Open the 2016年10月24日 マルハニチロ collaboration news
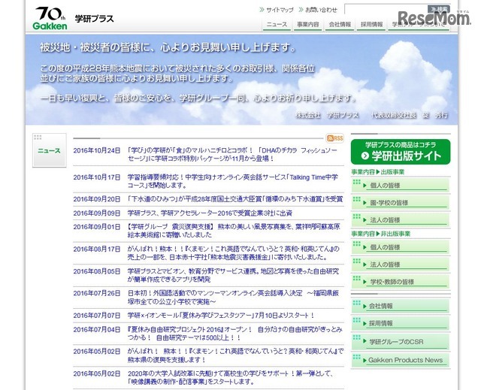 point(232,155)
